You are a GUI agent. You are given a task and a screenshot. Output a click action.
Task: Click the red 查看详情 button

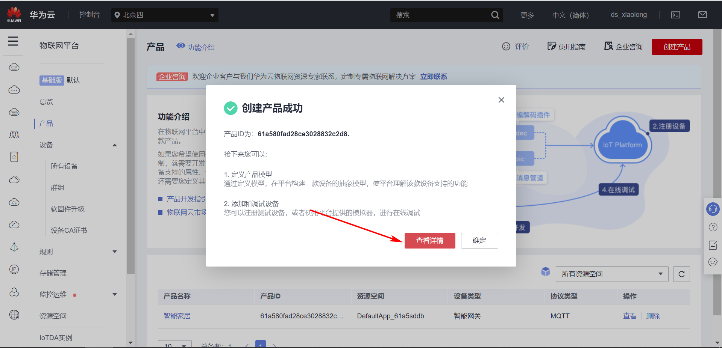(430, 241)
